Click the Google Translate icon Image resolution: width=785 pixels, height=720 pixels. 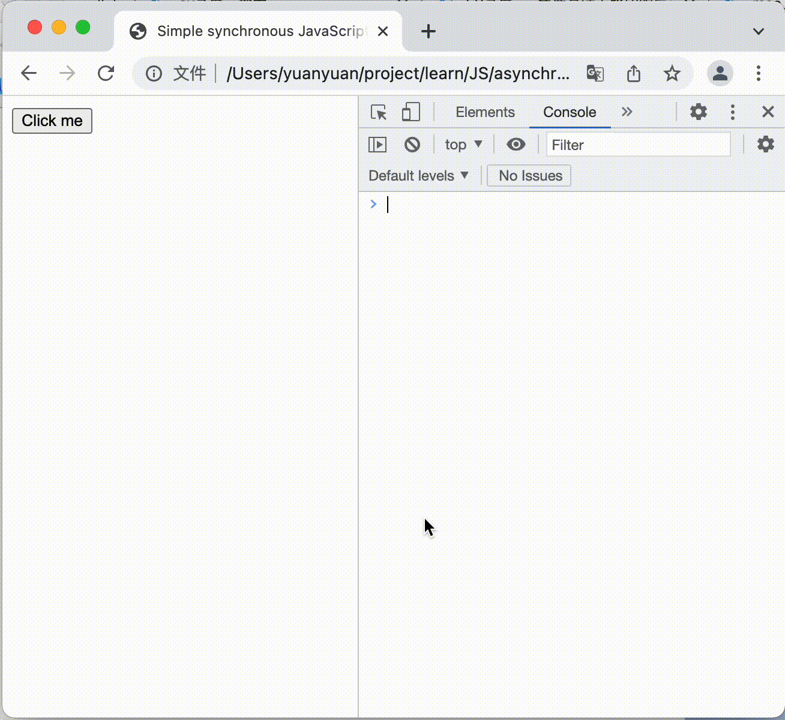click(595, 73)
